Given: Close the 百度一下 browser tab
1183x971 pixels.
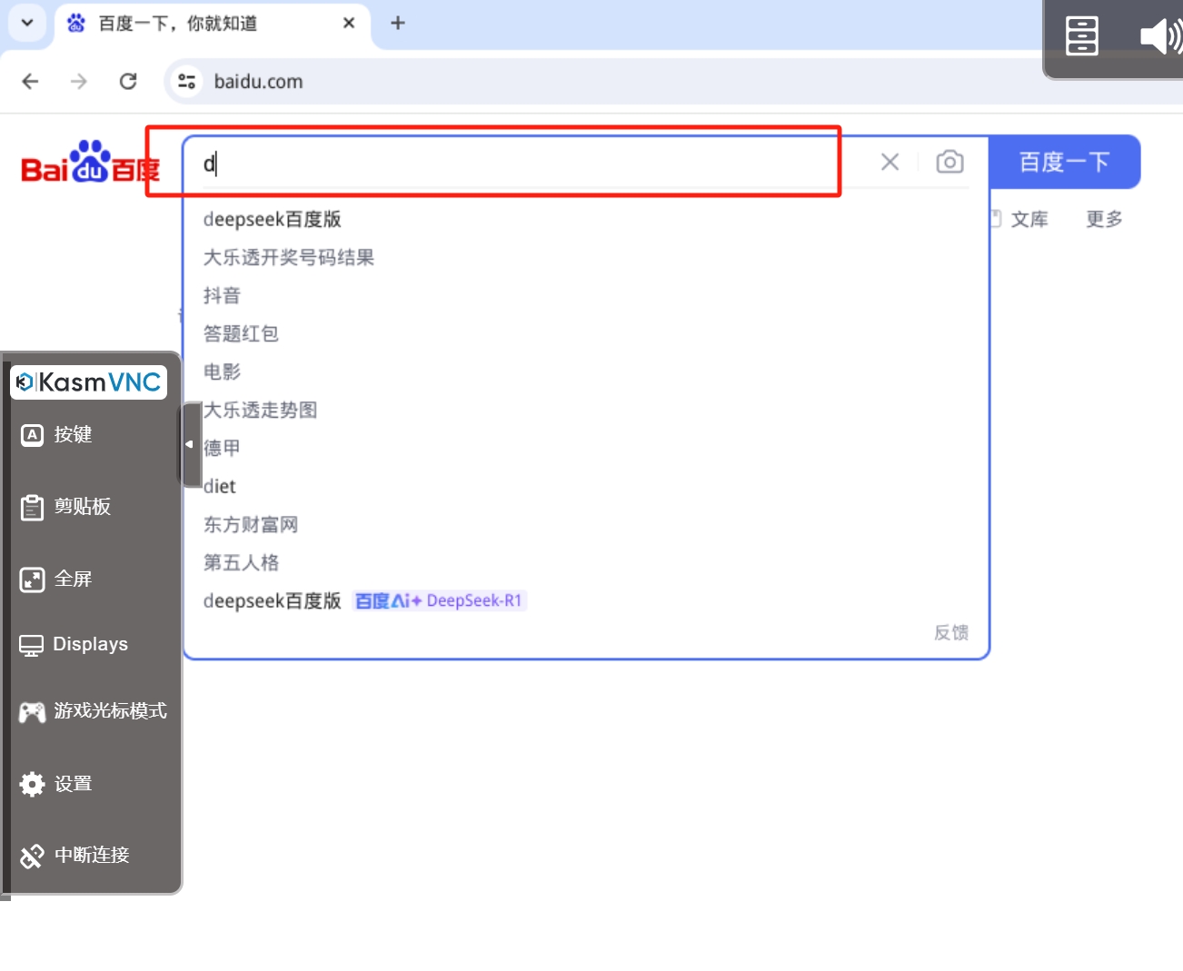Looking at the screenshot, I should click(349, 23).
